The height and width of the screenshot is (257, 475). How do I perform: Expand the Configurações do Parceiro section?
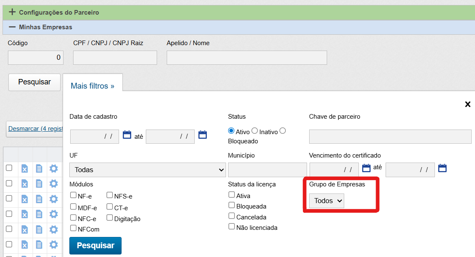click(x=13, y=12)
